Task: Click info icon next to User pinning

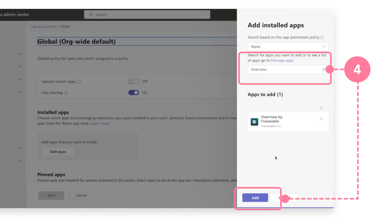Action: pos(66,93)
